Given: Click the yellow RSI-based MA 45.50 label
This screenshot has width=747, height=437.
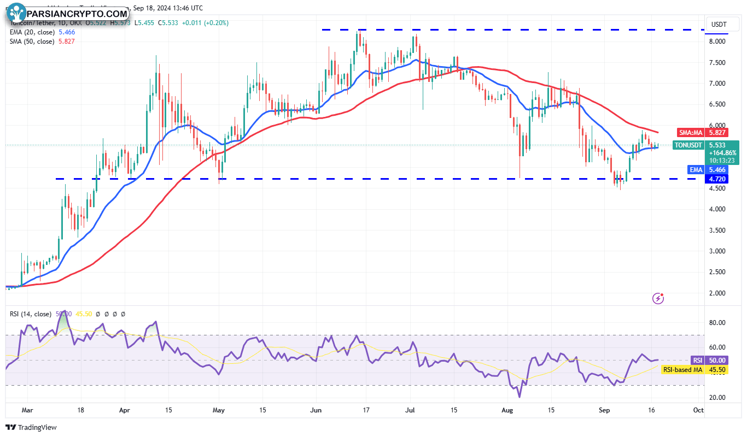Looking at the screenshot, I should pyautogui.click(x=695, y=370).
